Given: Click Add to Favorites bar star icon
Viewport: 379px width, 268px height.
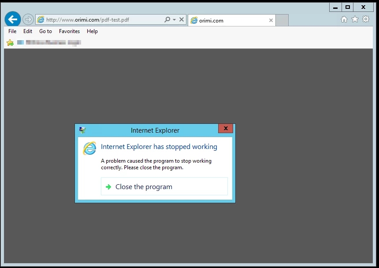Looking at the screenshot, I should coord(10,43).
